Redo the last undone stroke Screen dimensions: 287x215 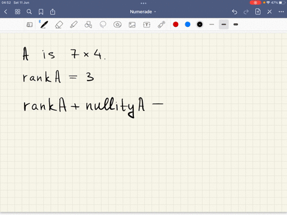(x=246, y=12)
